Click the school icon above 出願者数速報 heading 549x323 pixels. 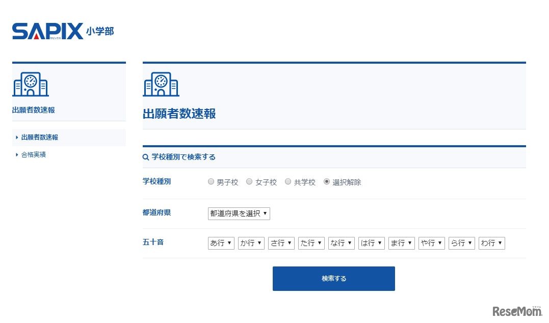tap(161, 84)
